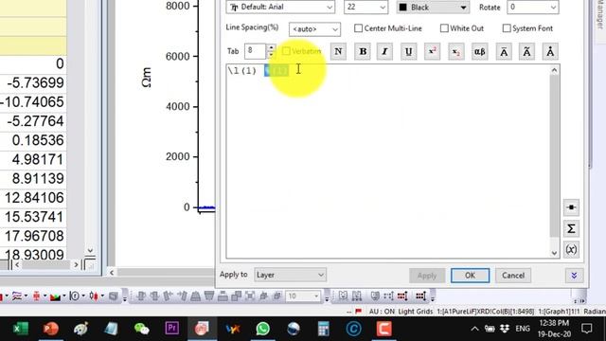Click AU : ON status bar entry
Viewport: 606px width, 341px height.
click(x=382, y=312)
